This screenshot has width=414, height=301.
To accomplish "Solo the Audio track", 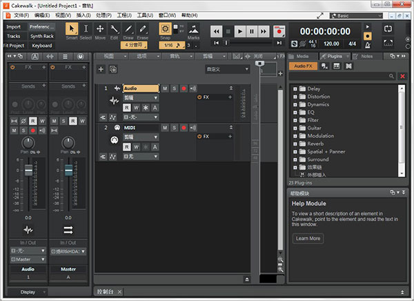I will tap(175, 88).
